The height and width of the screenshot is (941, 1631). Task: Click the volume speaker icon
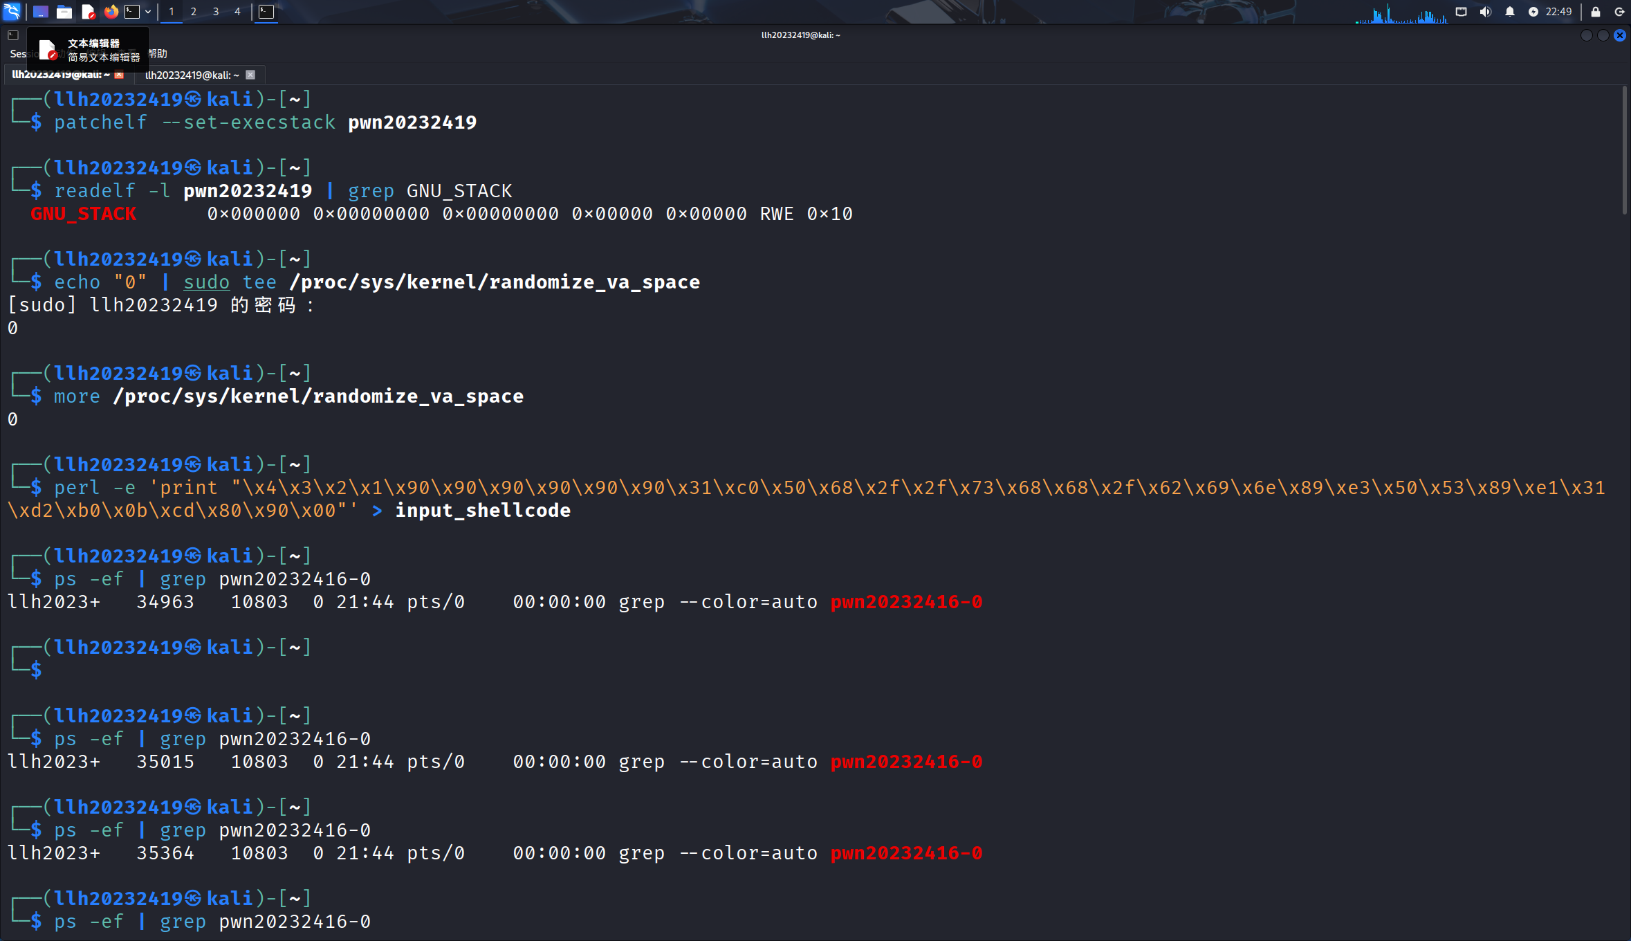pos(1485,11)
